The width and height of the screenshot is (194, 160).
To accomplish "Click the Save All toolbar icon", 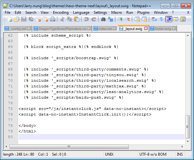I will [x=31, y=19].
